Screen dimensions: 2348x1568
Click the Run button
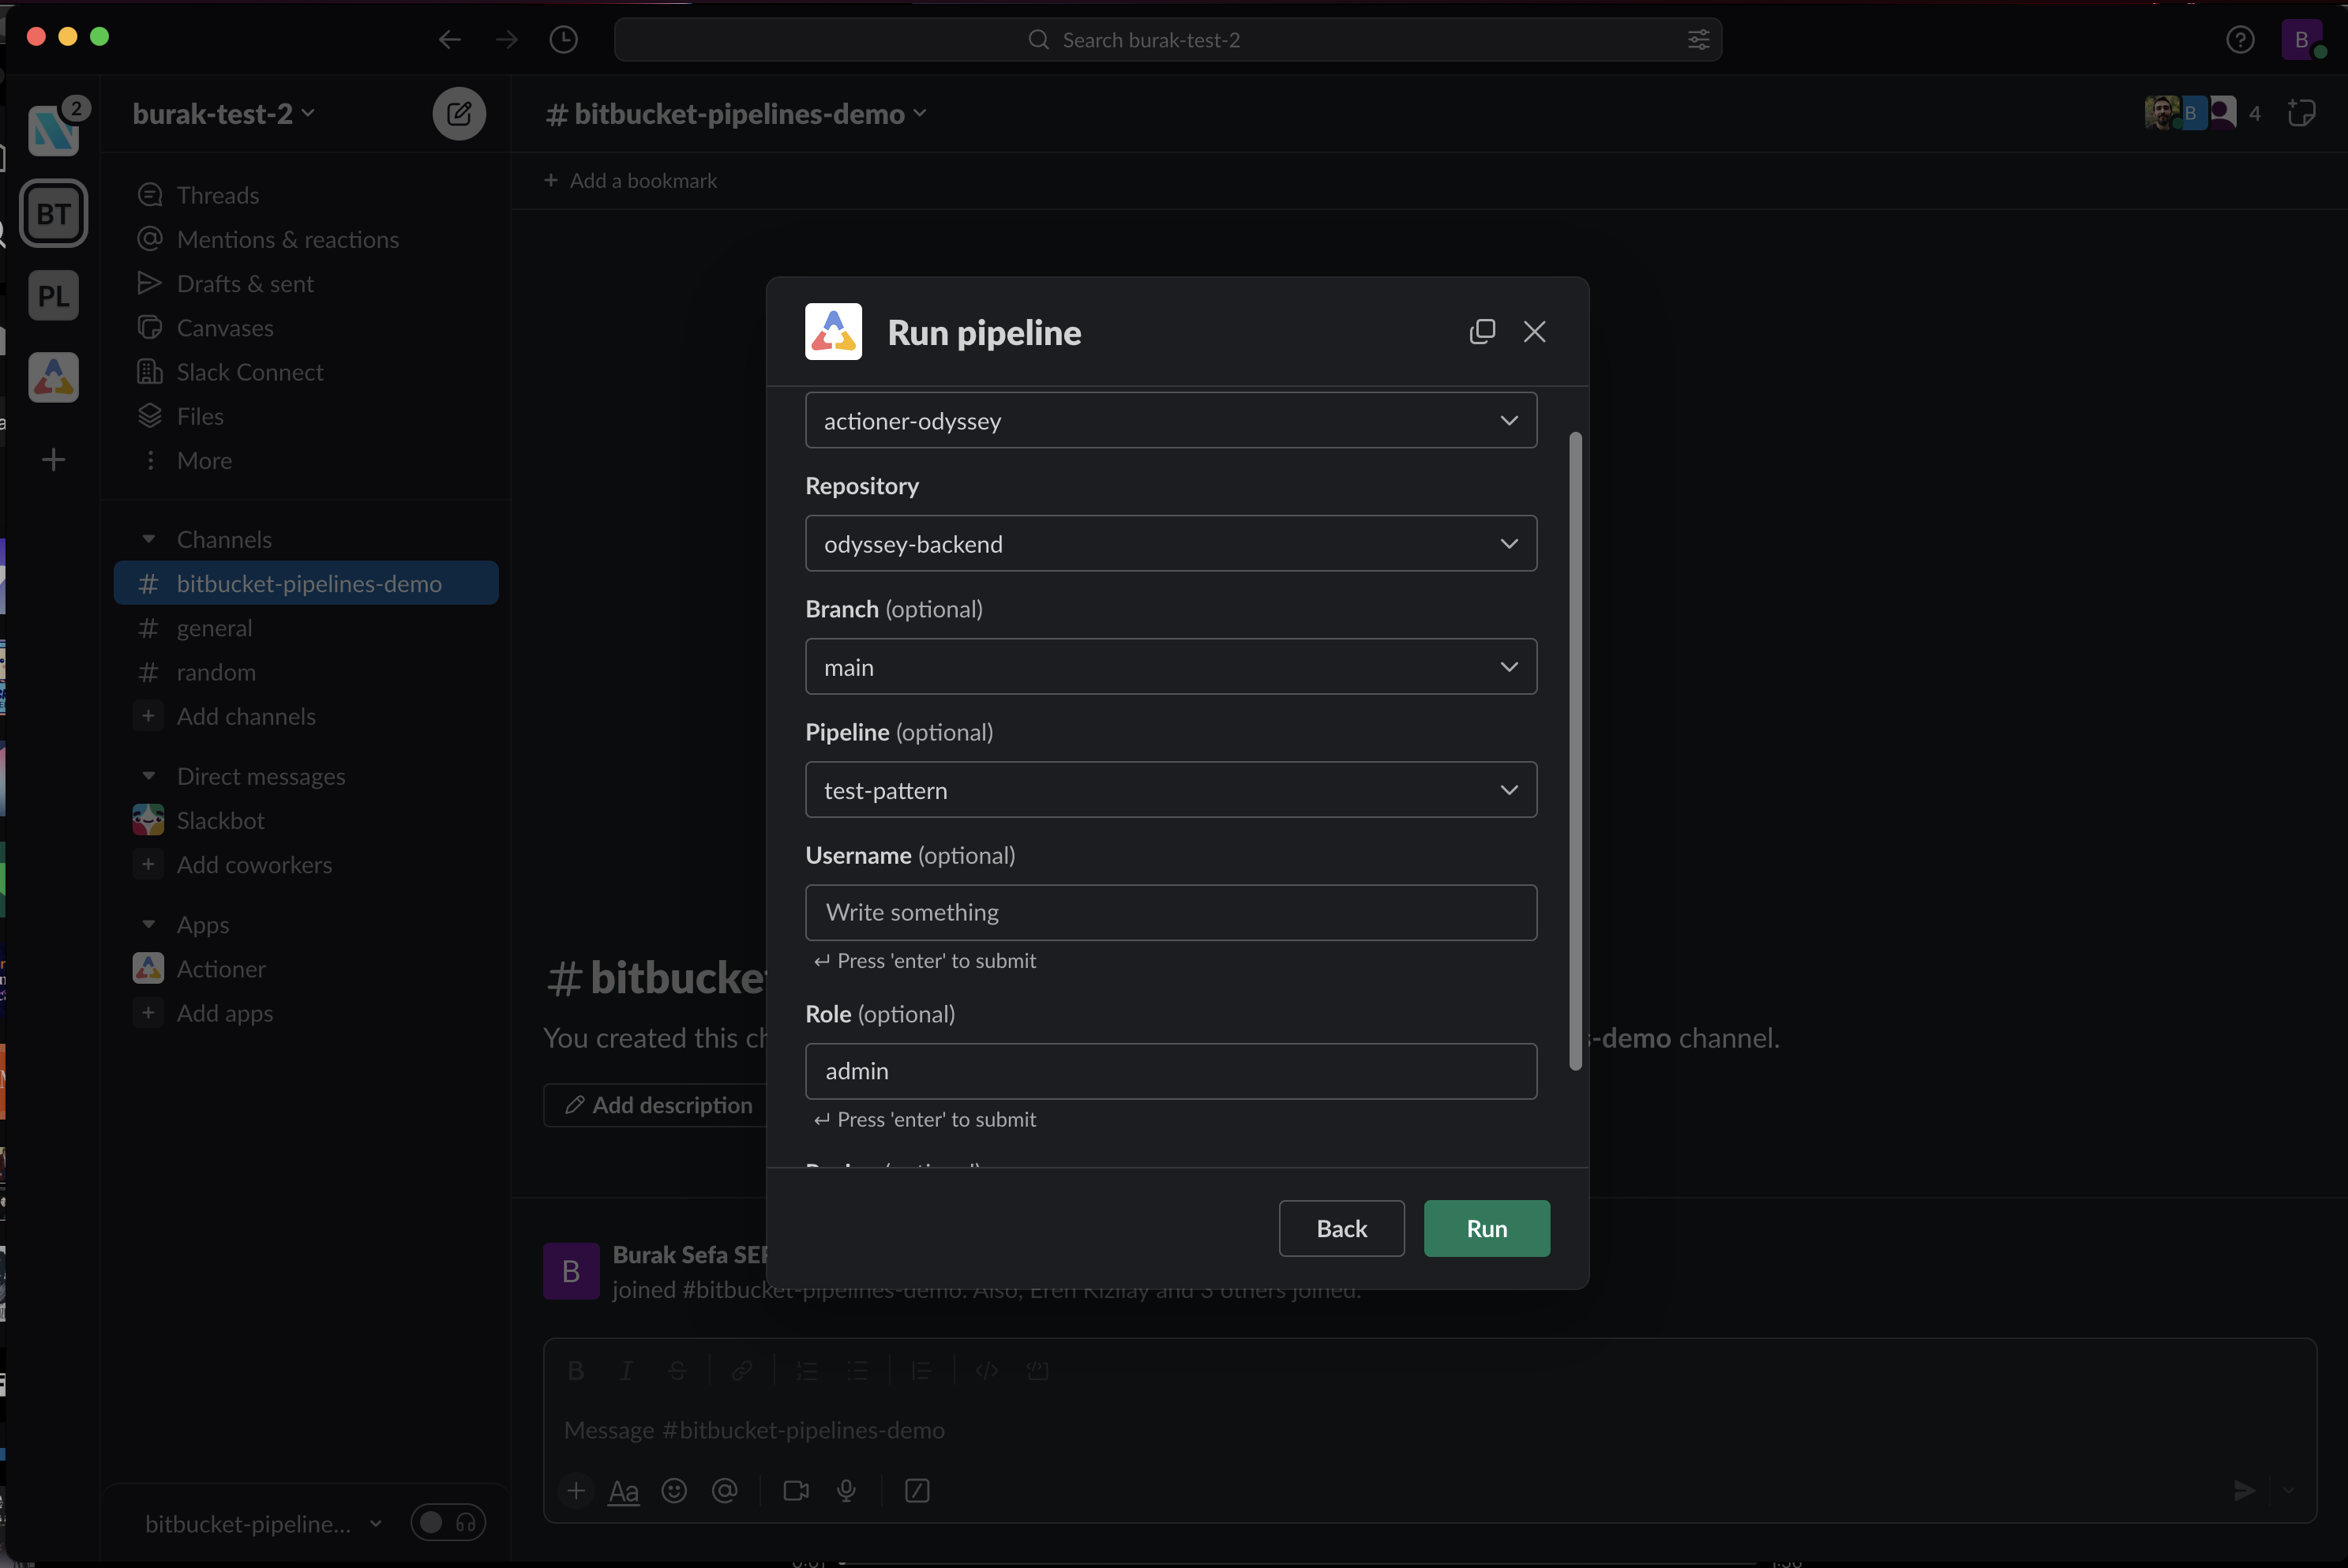pyautogui.click(x=1487, y=1229)
